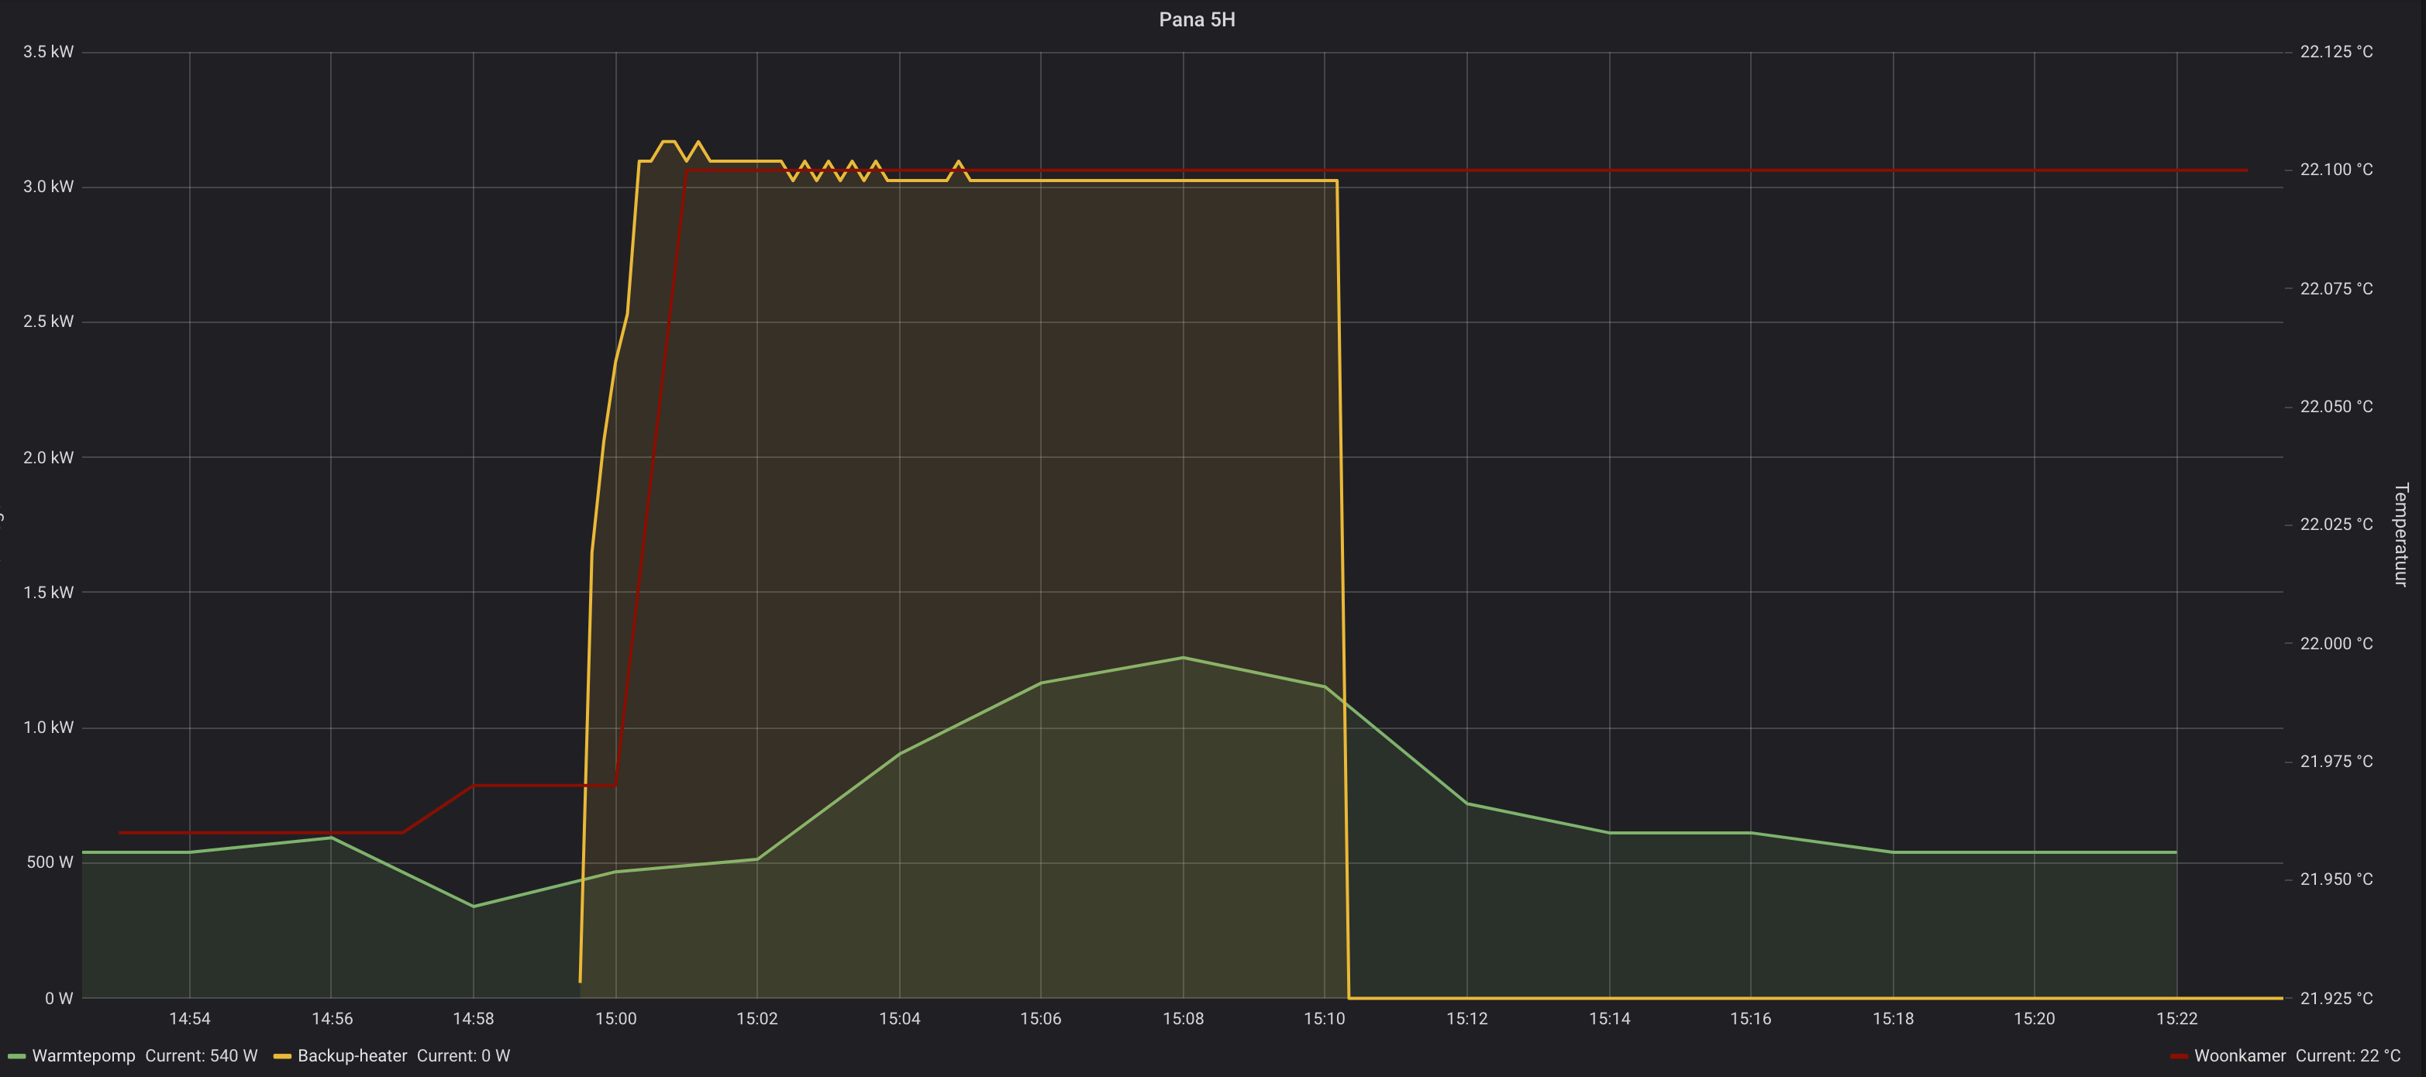Image resolution: width=2426 pixels, height=1077 pixels.
Task: Click the green Warmtepomp peak at 15:08
Action: coord(1183,657)
